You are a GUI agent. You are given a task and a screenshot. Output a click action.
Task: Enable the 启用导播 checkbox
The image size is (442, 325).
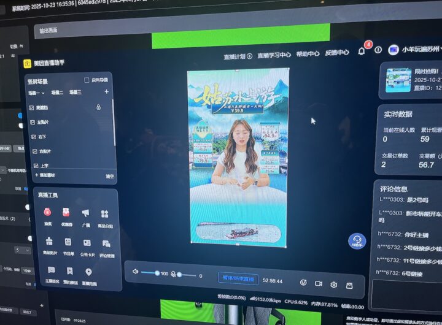87,80
